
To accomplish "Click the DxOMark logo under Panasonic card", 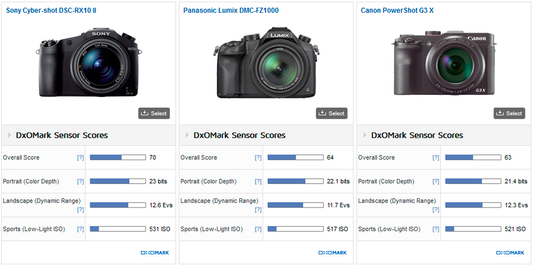I will (x=333, y=253).
